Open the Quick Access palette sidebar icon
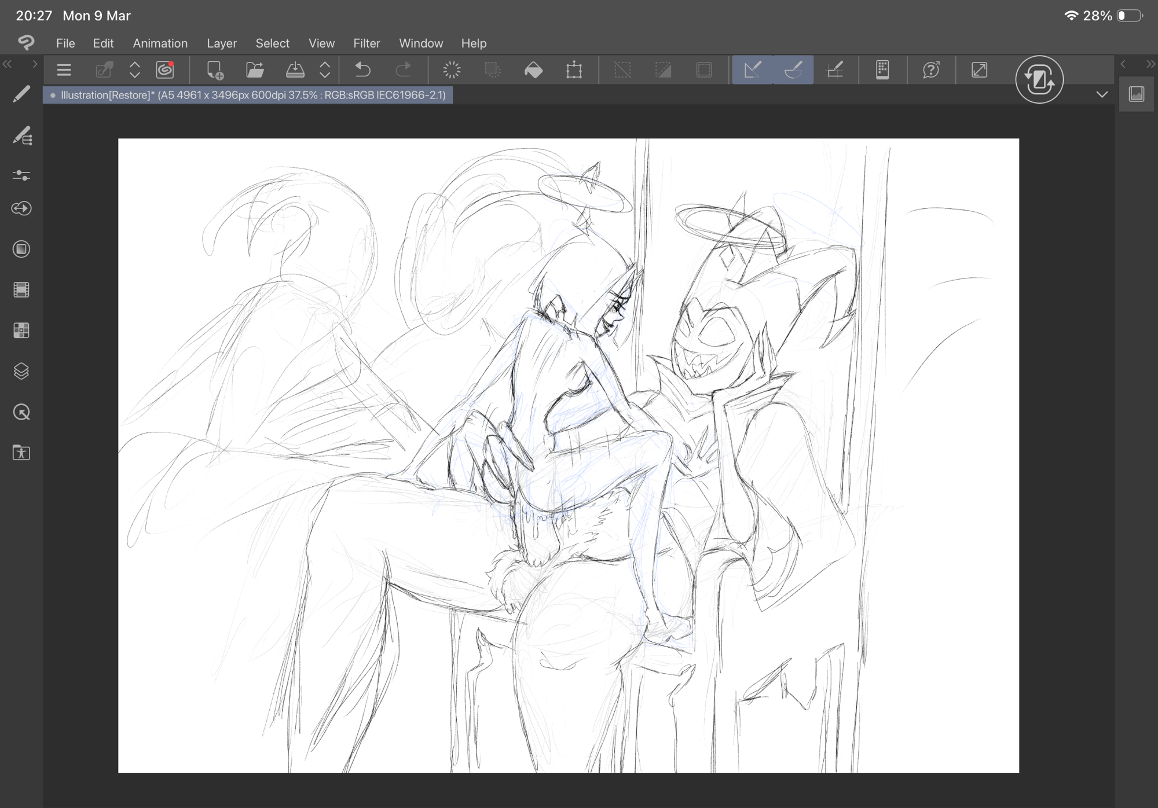 click(x=21, y=412)
